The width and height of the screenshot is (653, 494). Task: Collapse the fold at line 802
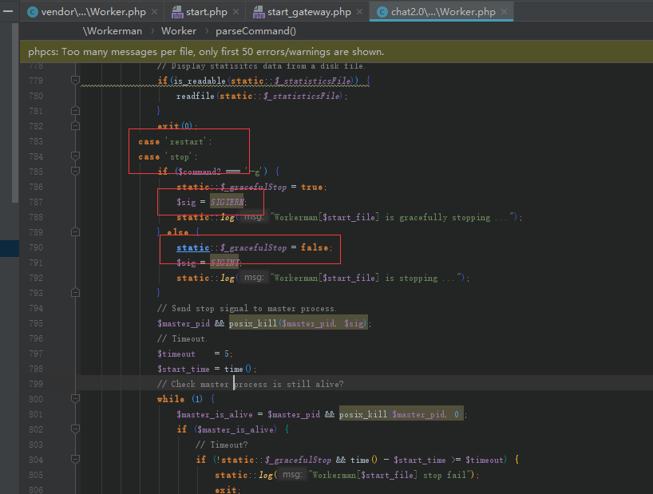[75, 429]
